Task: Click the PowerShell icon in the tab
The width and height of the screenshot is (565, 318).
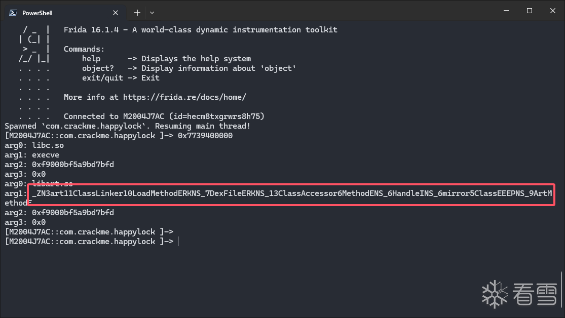Action: 14,13
